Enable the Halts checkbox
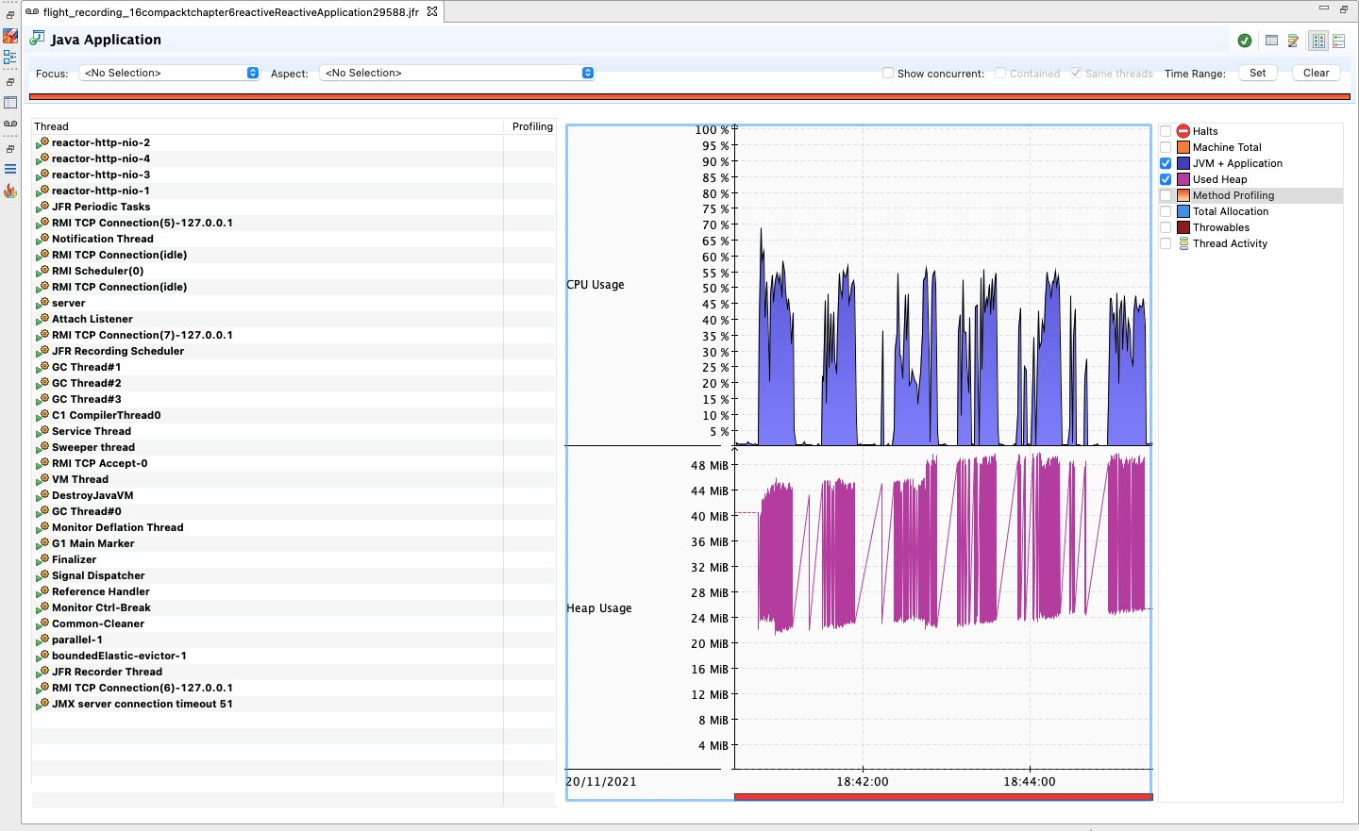The width and height of the screenshot is (1359, 831). (x=1166, y=131)
